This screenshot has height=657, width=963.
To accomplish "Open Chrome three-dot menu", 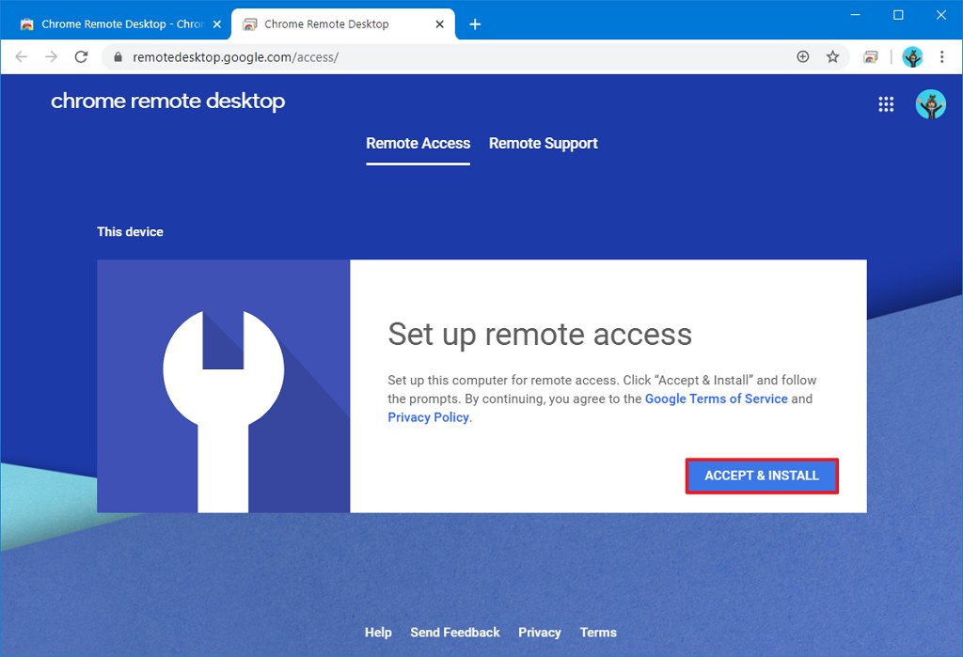I will point(941,57).
